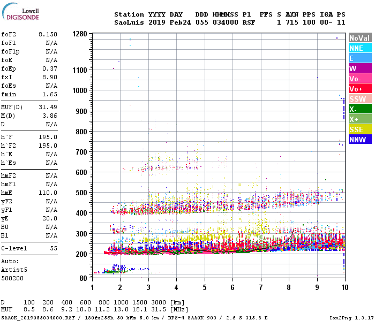Select the Vo- pink legend swatch
Screen dimensions: 375x321
tap(360, 79)
